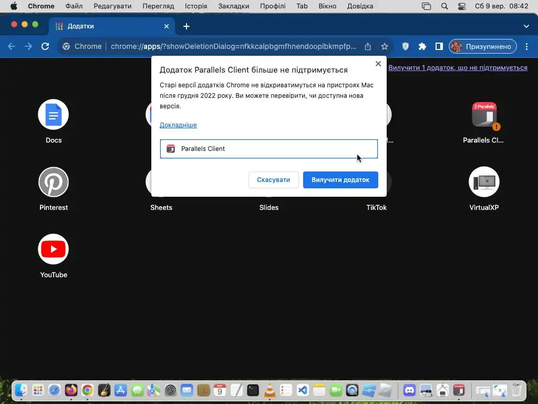The image size is (538, 404).
Task: Open the Trash in the Dock
Action: [x=516, y=390]
